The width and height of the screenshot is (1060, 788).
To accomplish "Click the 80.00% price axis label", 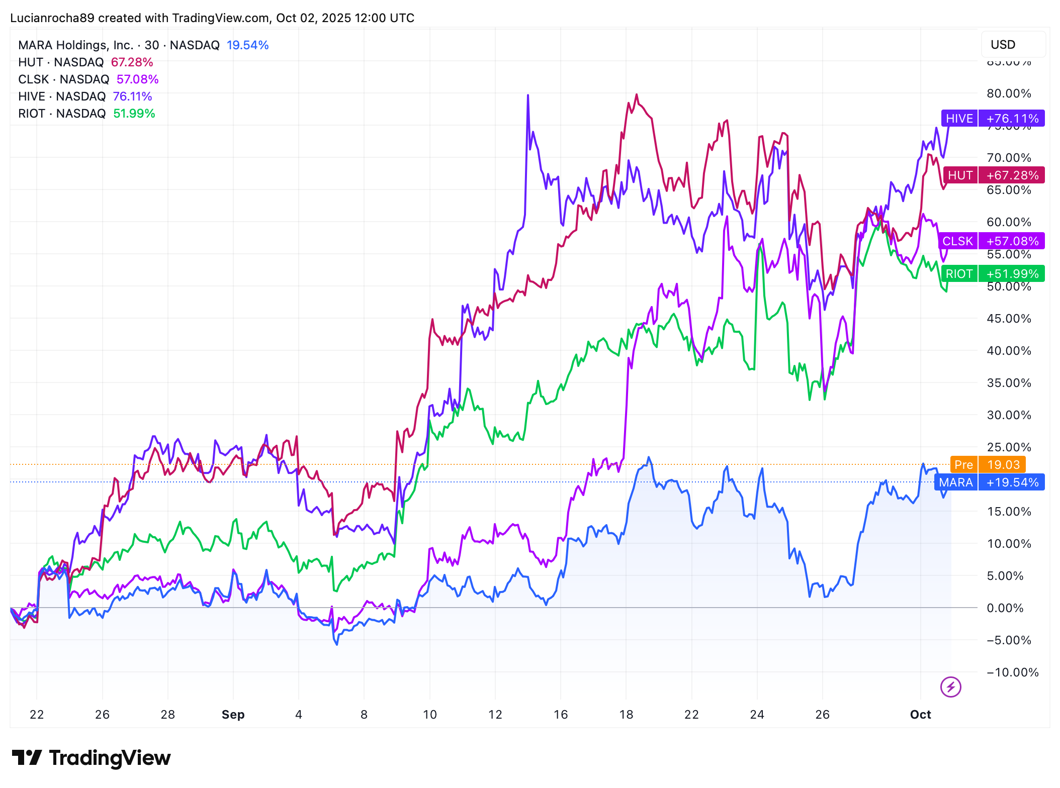I will pyautogui.click(x=1008, y=93).
